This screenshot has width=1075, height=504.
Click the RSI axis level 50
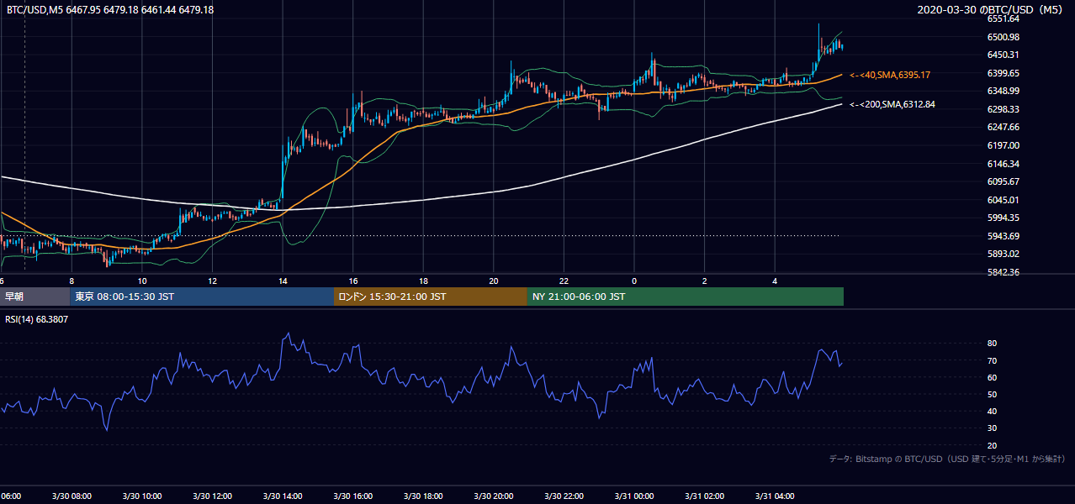point(992,394)
